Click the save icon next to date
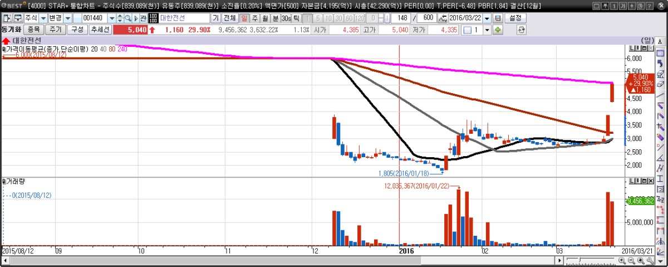 point(498,18)
